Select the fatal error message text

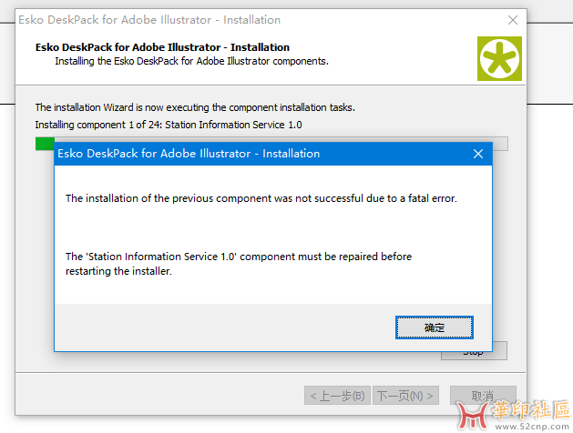261,198
